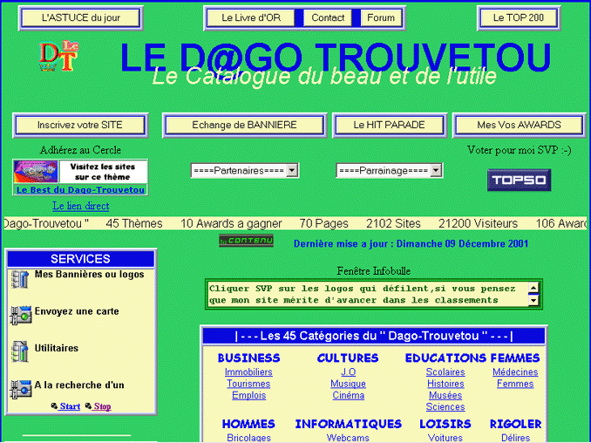This screenshot has width=591, height=443.
Task: Click inside the Fenêtre Infobulle text area
Action: tap(368, 295)
